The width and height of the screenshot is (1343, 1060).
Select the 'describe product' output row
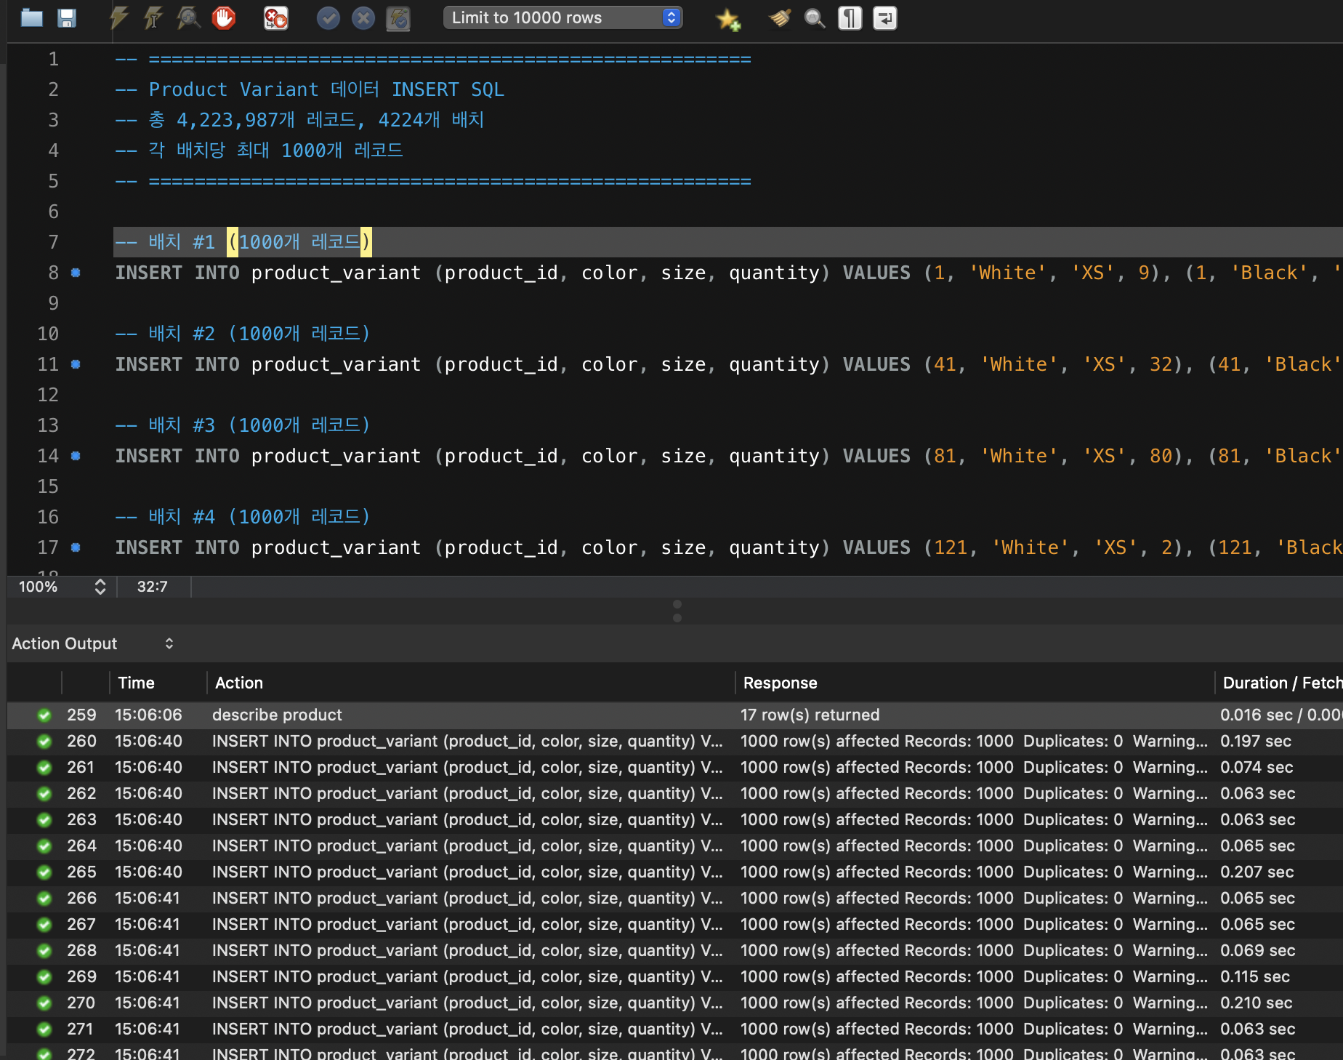[675, 715]
